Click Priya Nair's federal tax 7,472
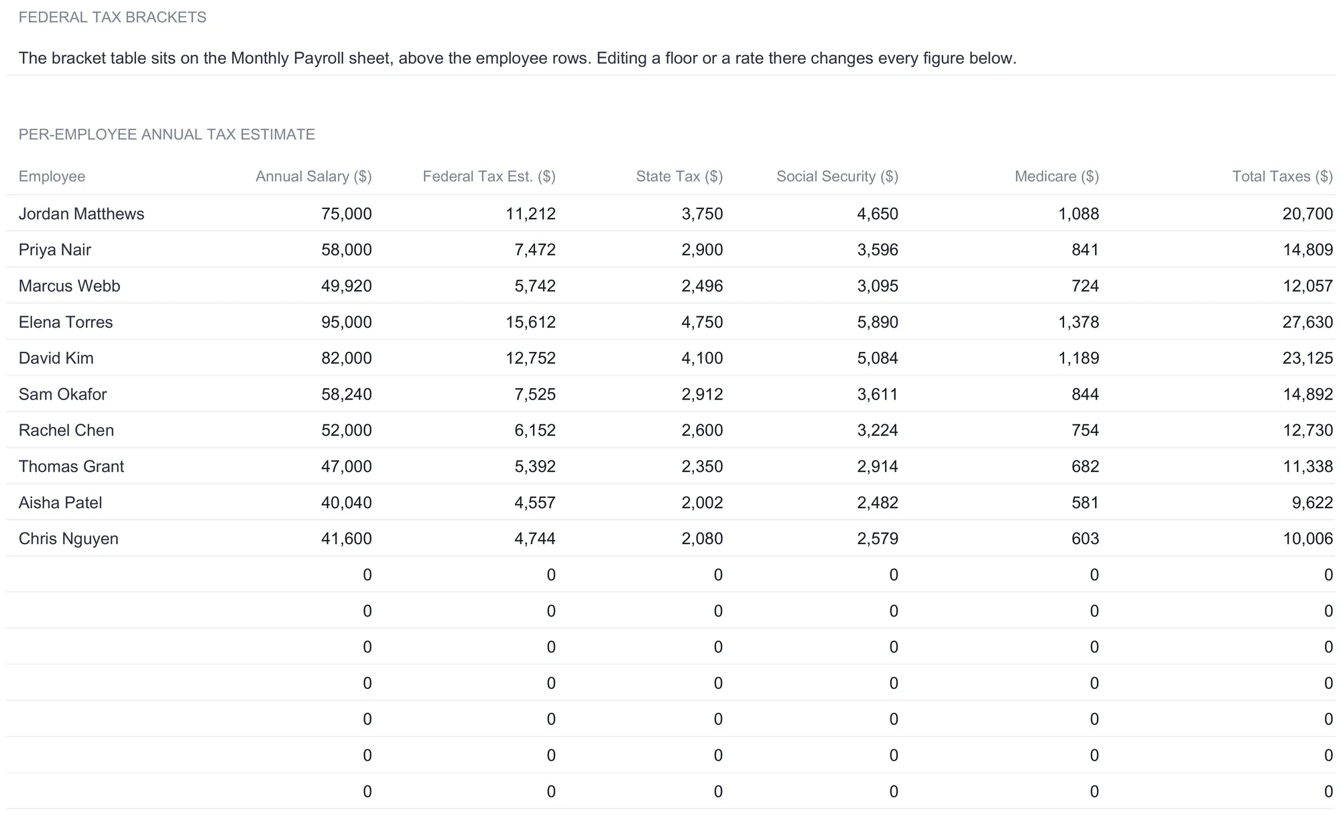 535,250
